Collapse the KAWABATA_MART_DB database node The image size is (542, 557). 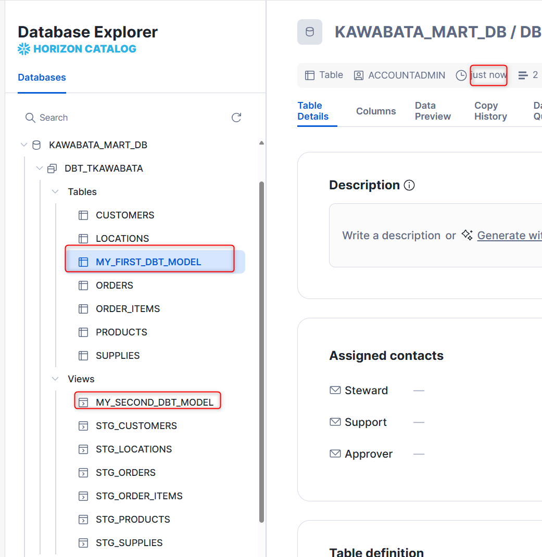coord(23,145)
